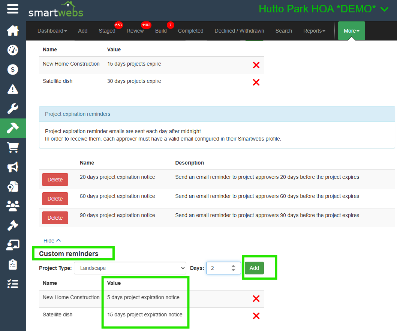Screen dimensions: 397x331
Task: Expand the More dropdown menu
Action: (351, 31)
